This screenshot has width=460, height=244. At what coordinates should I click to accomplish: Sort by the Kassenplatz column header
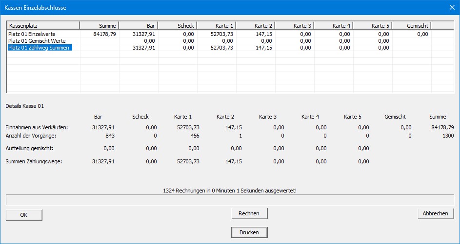pos(43,26)
